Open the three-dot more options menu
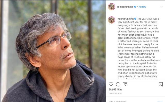The width and height of the screenshot is (165, 102). (161, 7)
